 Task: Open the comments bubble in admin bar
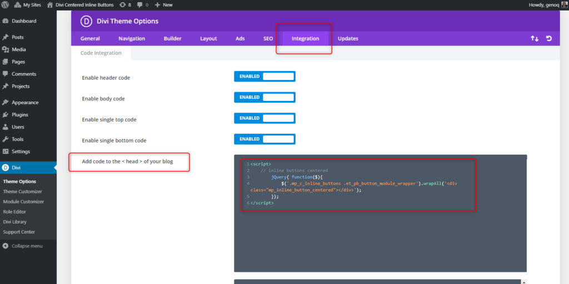click(143, 4)
